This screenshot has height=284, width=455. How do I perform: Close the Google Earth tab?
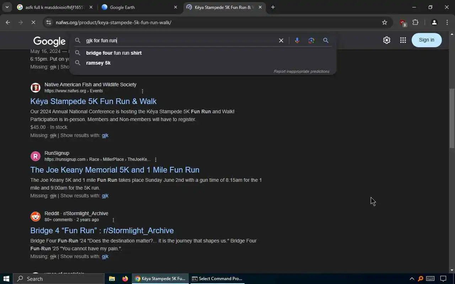pyautogui.click(x=176, y=7)
